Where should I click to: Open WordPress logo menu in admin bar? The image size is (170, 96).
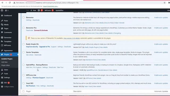pos(2,10)
